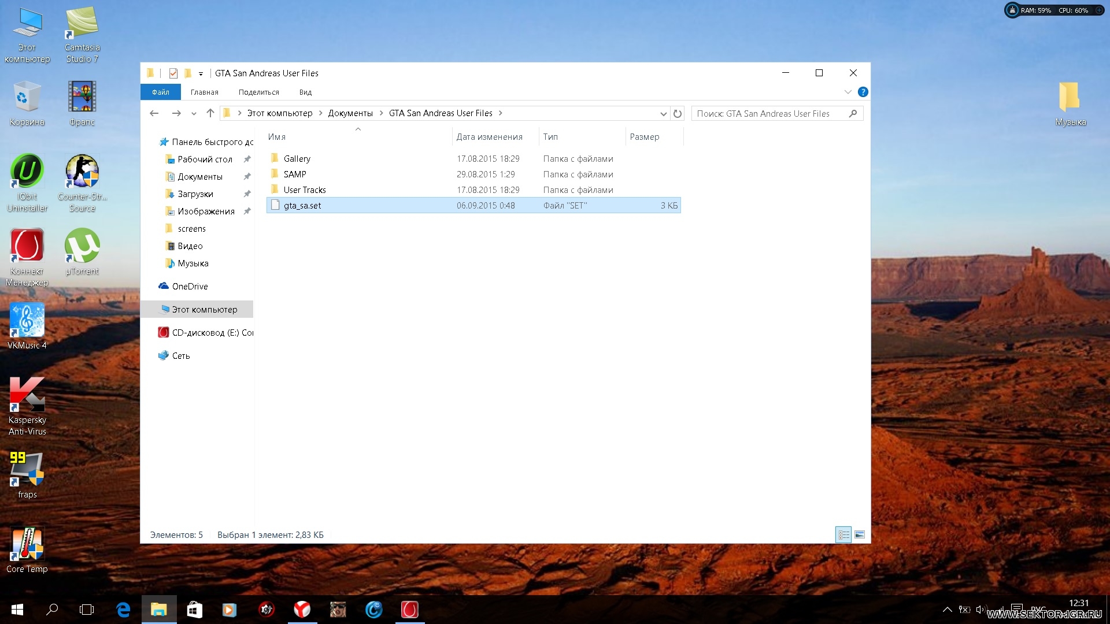1110x624 pixels.
Task: Sort by the Тип column header
Action: (x=582, y=137)
